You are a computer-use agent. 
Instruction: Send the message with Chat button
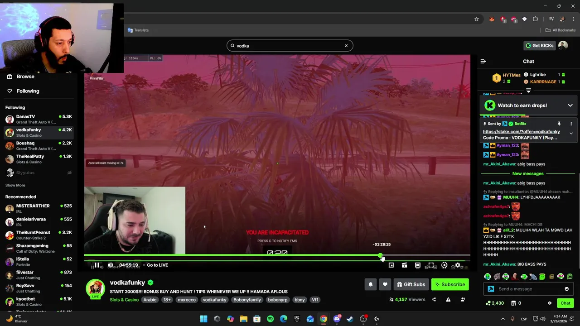point(565,303)
